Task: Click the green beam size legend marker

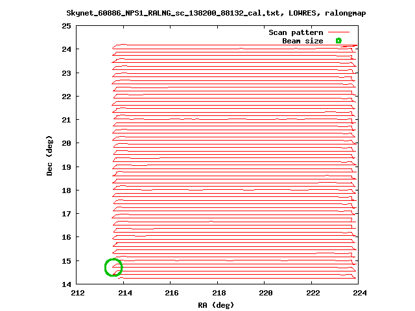Action: [338, 41]
